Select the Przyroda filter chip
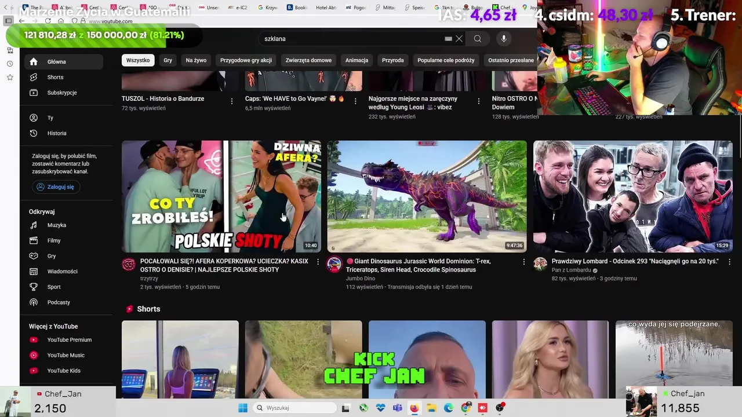Image resolution: width=742 pixels, height=417 pixels. pos(392,60)
